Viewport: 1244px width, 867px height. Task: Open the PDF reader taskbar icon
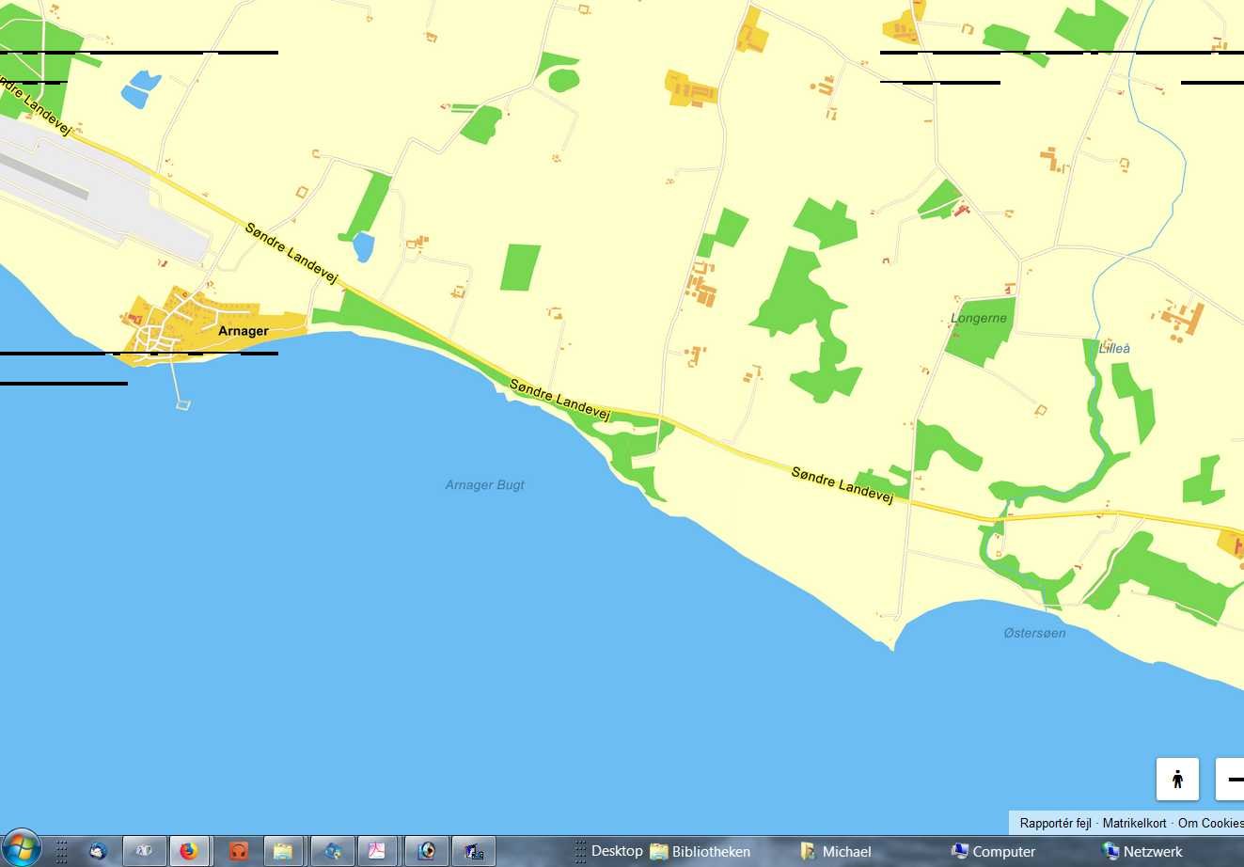coord(377,851)
